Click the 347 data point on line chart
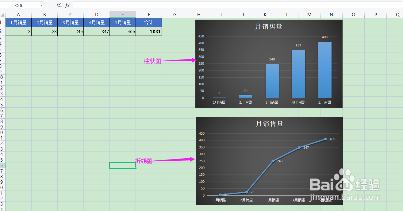The image size is (403, 211). [x=299, y=148]
